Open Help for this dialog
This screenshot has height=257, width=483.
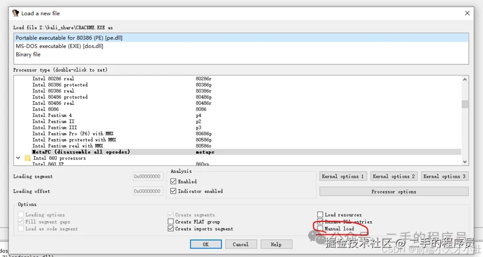point(276,244)
